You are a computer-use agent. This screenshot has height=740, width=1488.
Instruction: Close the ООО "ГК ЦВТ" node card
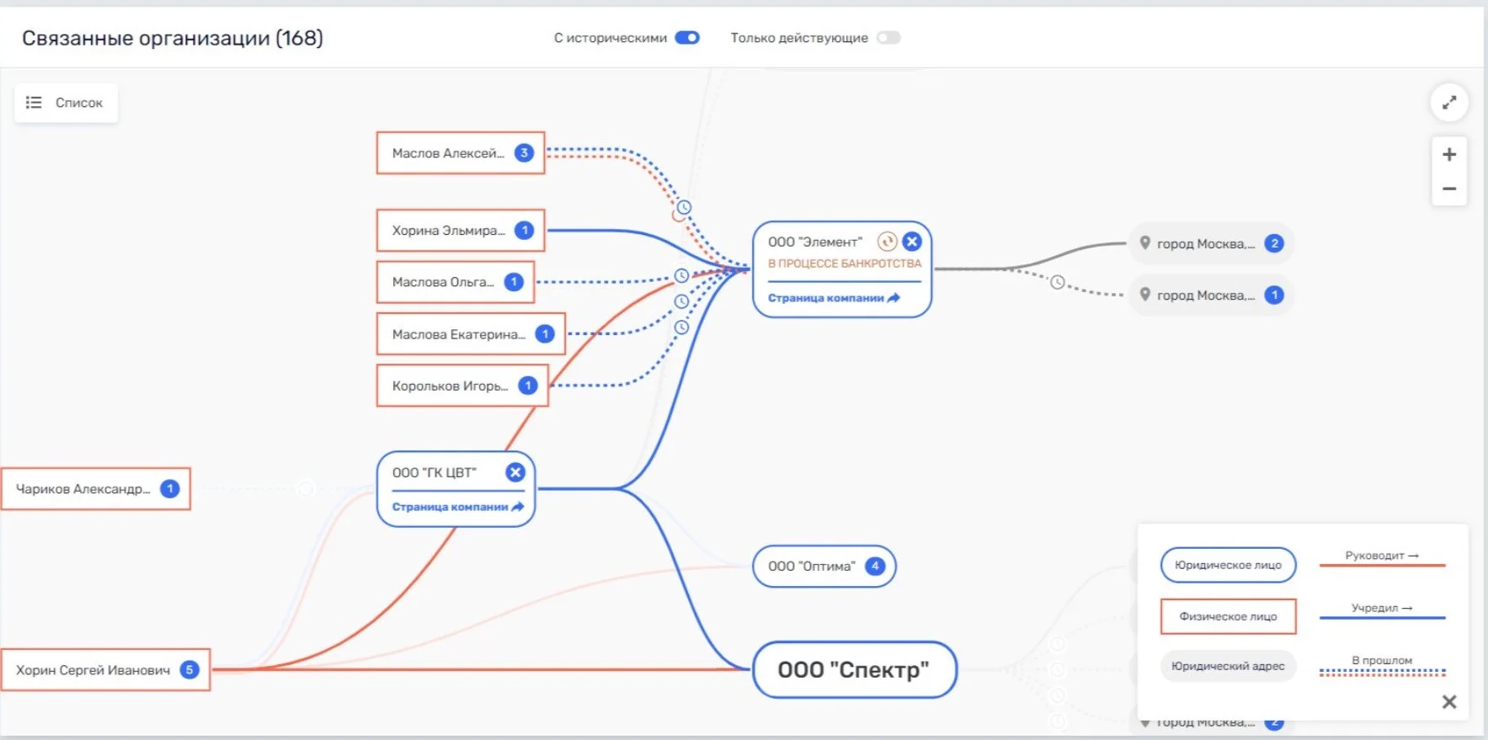[x=515, y=472]
